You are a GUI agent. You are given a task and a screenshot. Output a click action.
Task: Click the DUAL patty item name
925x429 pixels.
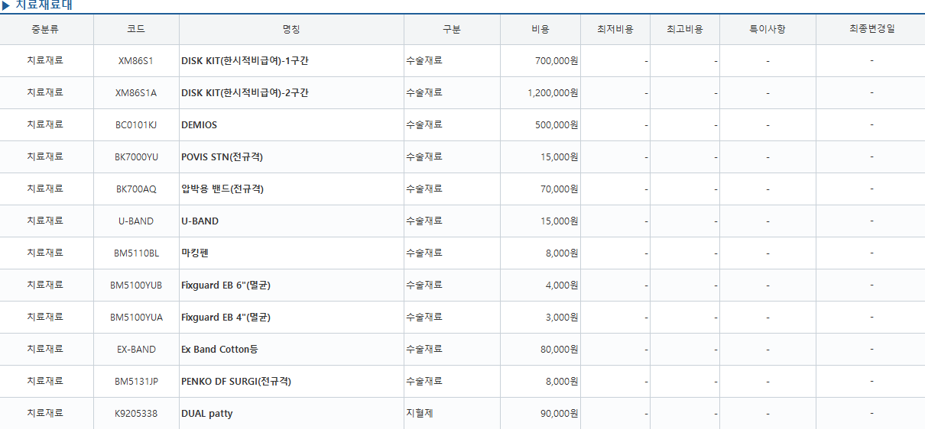[206, 414]
